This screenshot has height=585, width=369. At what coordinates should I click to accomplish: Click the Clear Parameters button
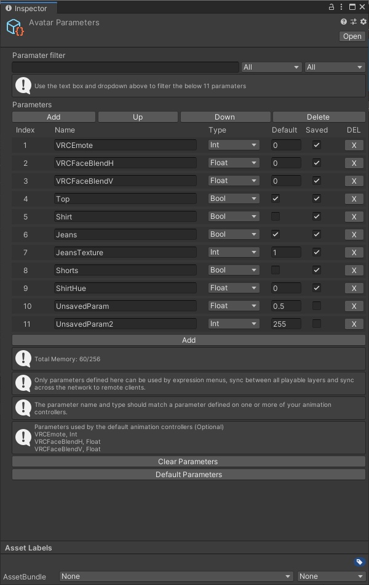[188, 462]
